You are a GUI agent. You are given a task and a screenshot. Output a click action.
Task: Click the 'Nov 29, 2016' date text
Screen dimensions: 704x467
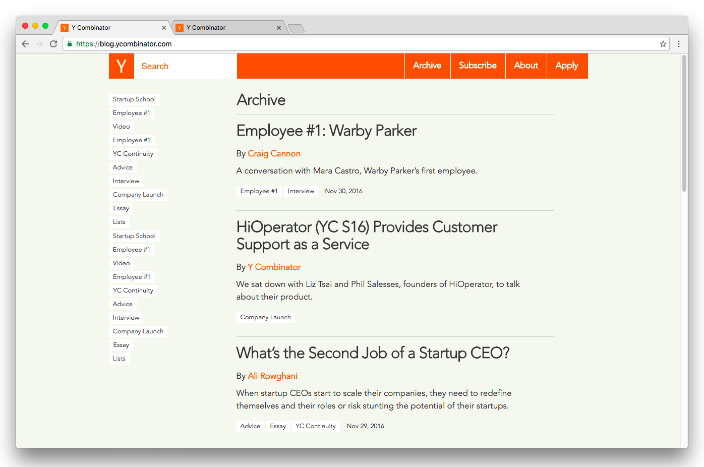pyautogui.click(x=366, y=426)
